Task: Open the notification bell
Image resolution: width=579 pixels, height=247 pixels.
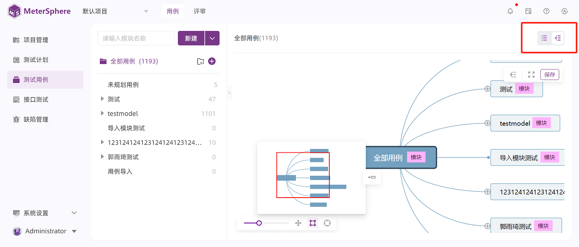Action: tap(510, 11)
